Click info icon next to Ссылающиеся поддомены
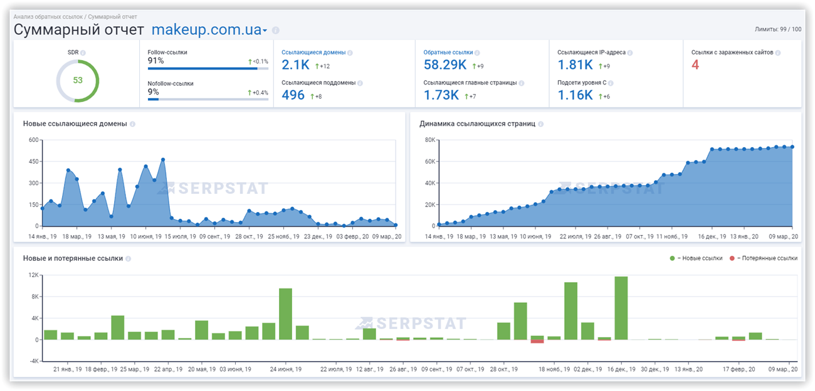Screen dimensions: 815x391 360,83
